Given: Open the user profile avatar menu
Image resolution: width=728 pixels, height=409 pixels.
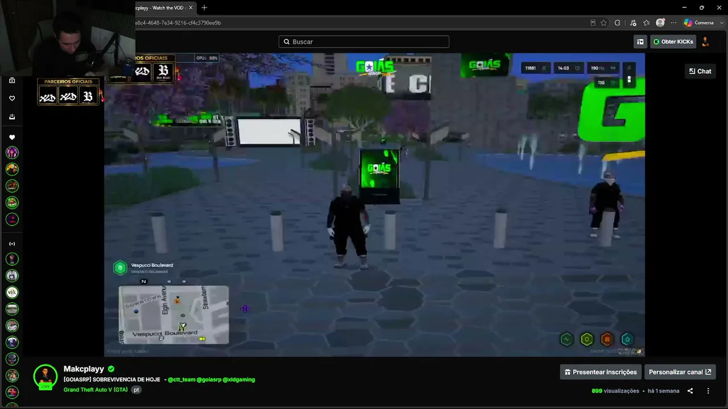Looking at the screenshot, I should tap(706, 41).
